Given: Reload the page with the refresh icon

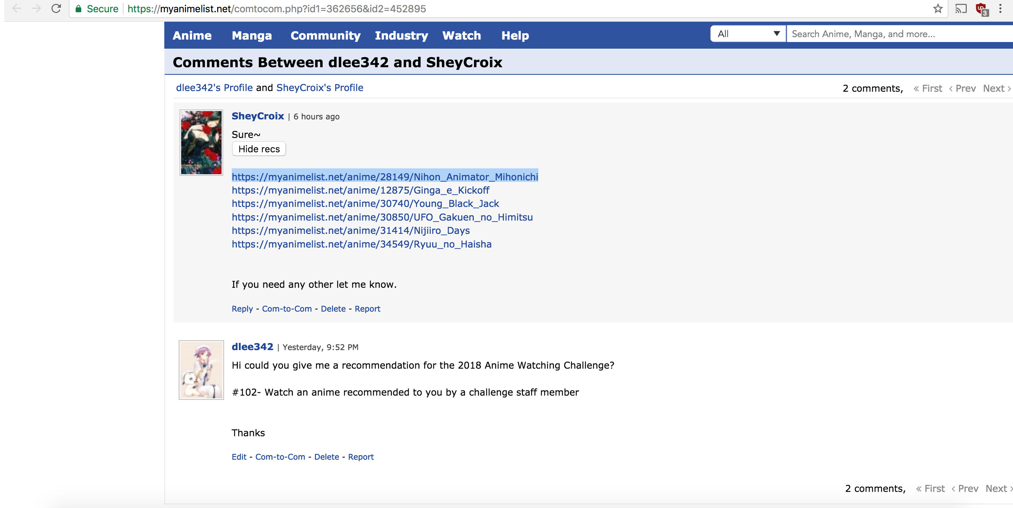Looking at the screenshot, I should [56, 8].
